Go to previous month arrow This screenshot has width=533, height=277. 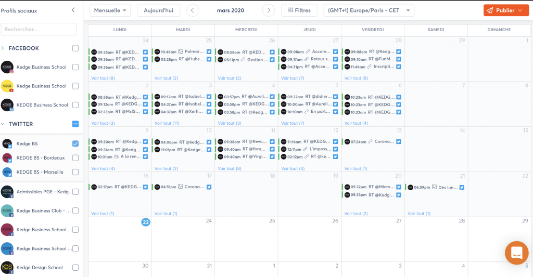[x=193, y=10]
